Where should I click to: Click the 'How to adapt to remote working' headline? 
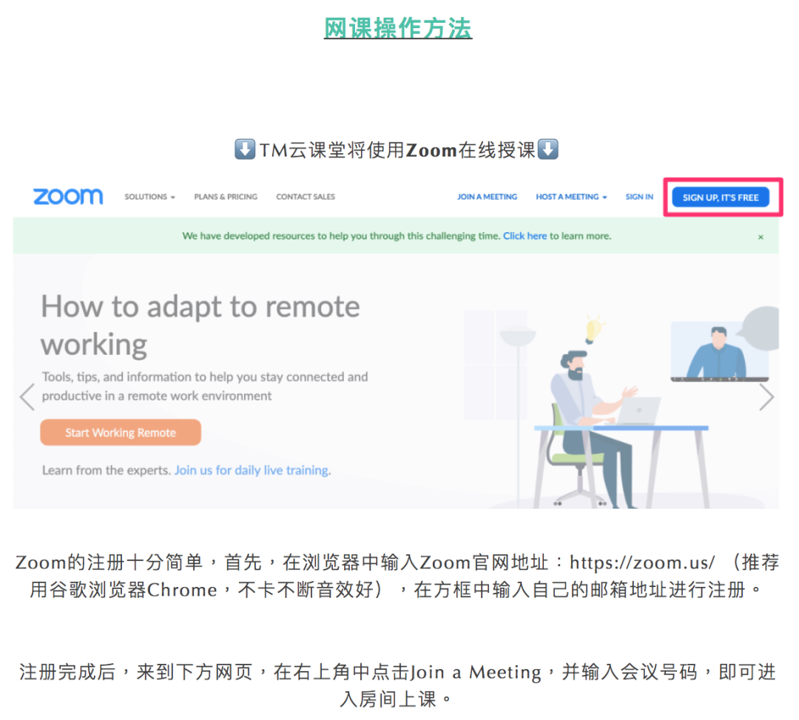[x=200, y=325]
